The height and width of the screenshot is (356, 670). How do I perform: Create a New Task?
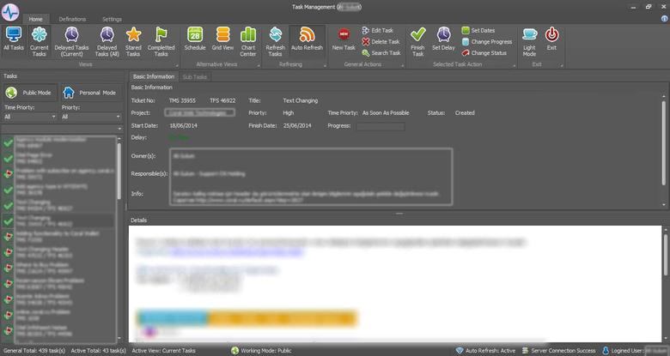(344, 40)
